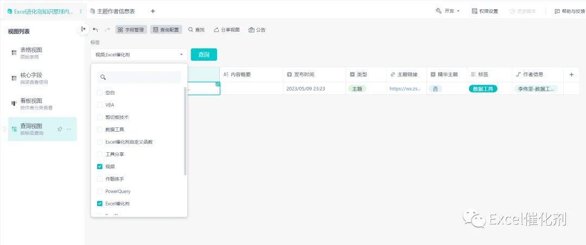Open the Excel进化岛 tab options menu
This screenshot has height=245, width=586.
pos(81,11)
